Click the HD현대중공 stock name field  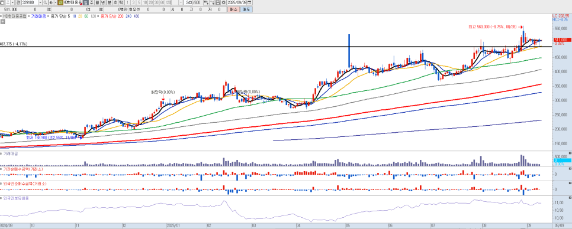pos(72,2)
